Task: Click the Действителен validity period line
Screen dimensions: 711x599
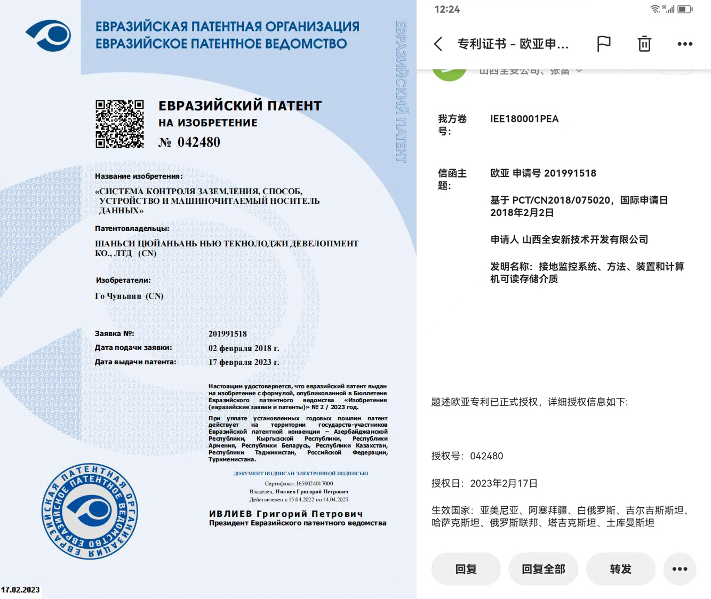Action: [299, 500]
